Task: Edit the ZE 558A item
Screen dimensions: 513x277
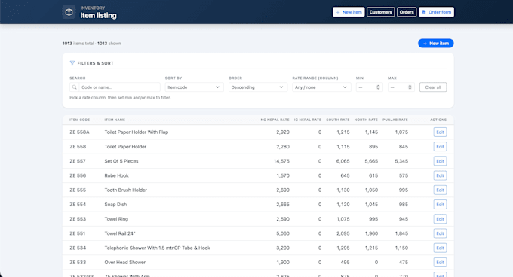Action: point(440,132)
